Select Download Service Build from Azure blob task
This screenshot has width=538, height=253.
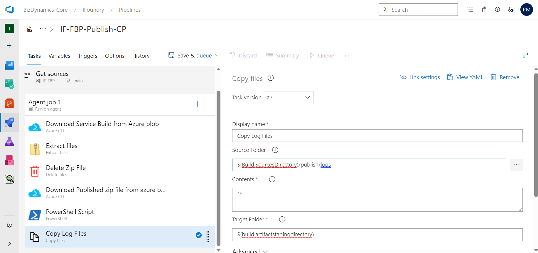120,127
